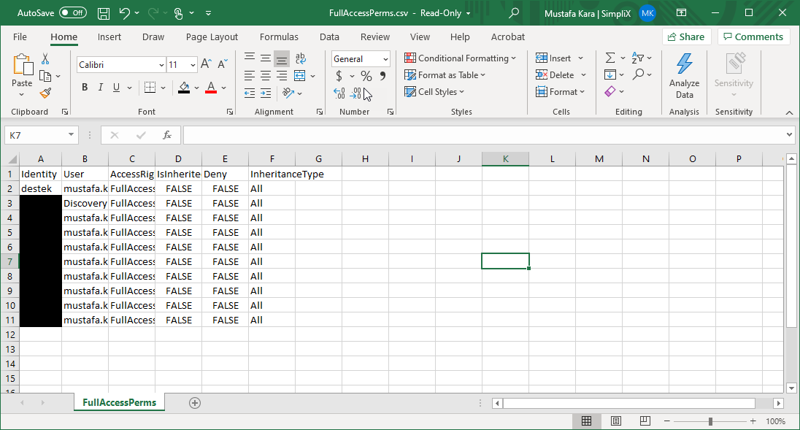The width and height of the screenshot is (800, 430).
Task: Click the Merge & Center icon
Action: coord(300,76)
